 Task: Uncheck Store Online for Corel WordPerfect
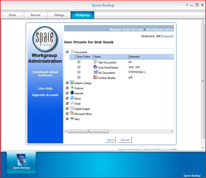(79, 67)
